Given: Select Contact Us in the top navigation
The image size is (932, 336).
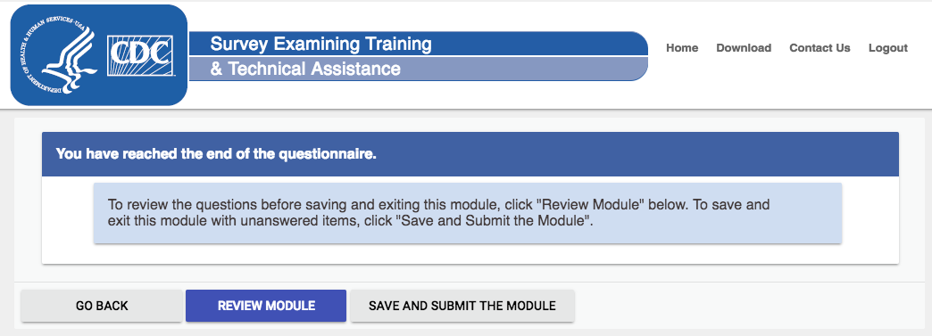Looking at the screenshot, I should (x=820, y=48).
